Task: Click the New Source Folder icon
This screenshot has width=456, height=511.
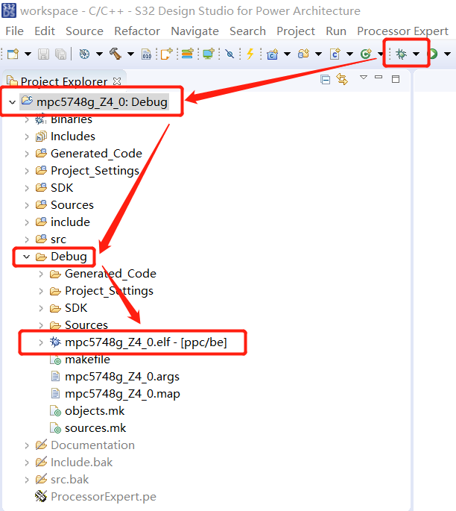Action: tap(304, 54)
